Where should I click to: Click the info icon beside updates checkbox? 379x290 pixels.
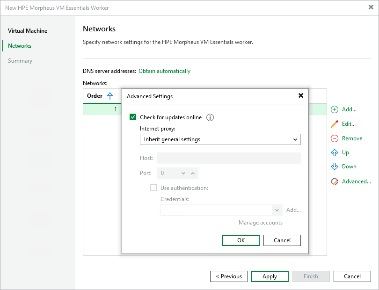(x=210, y=117)
